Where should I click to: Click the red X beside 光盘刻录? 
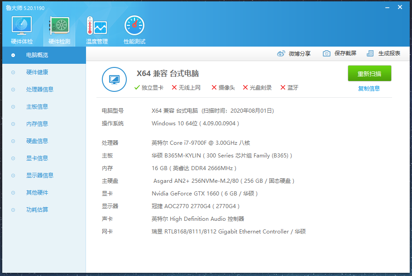[x=245, y=87]
